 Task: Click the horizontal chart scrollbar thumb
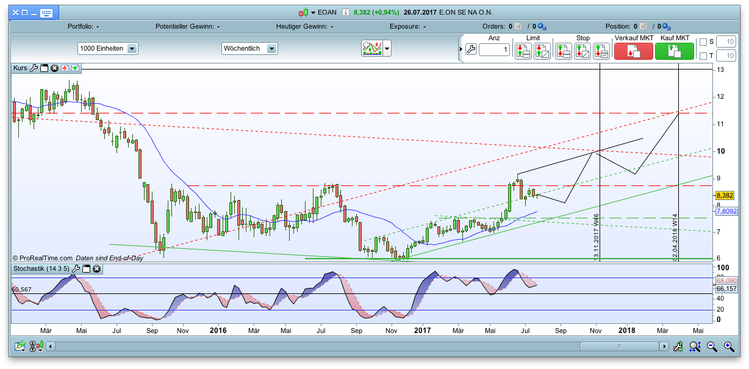point(619,346)
